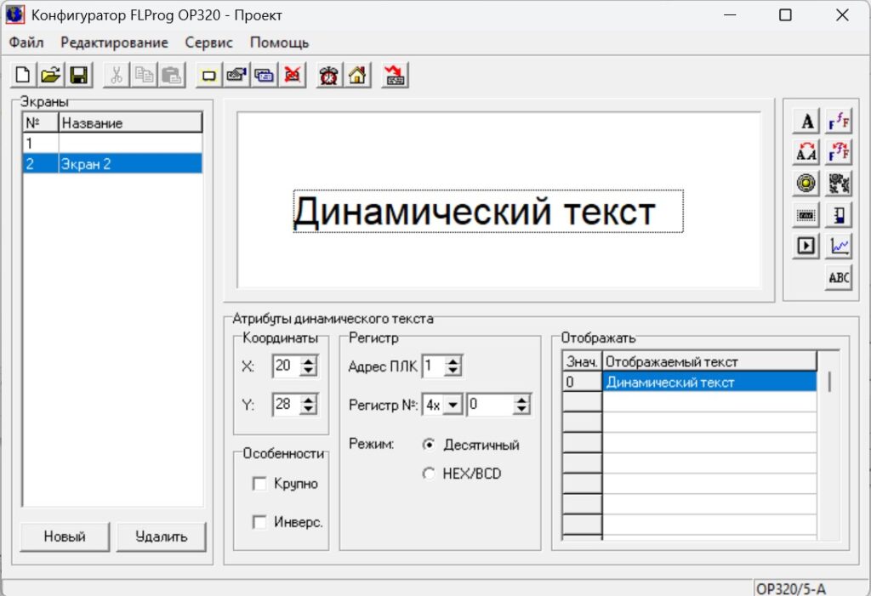This screenshot has width=871, height=596.
Task: Click the house icon in the toolbar
Action: (357, 76)
